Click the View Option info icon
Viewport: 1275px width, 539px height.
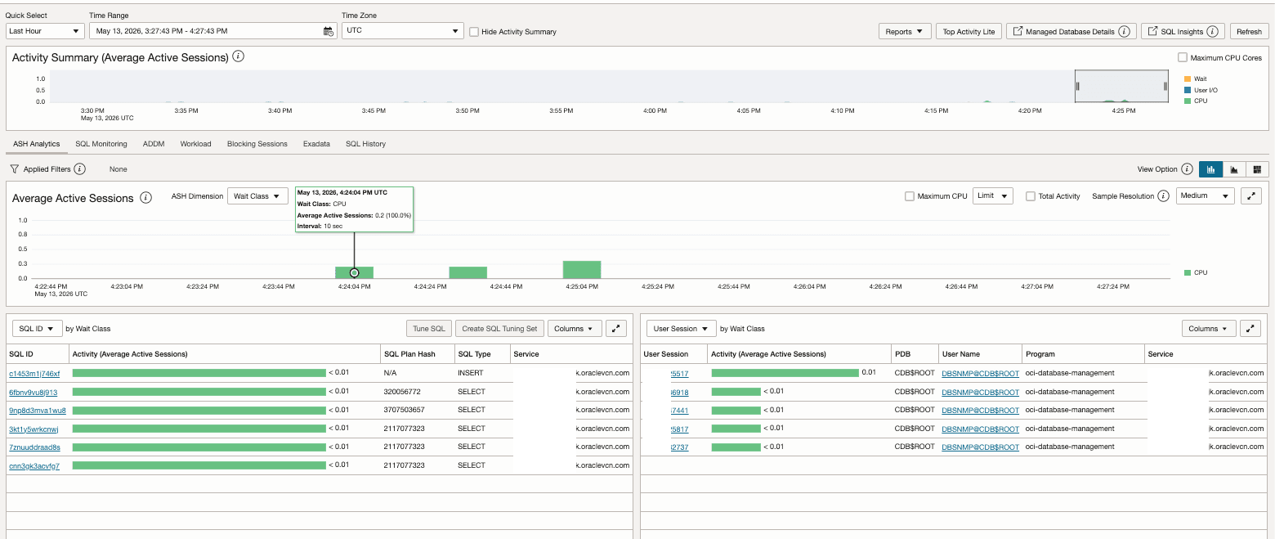pos(1187,168)
